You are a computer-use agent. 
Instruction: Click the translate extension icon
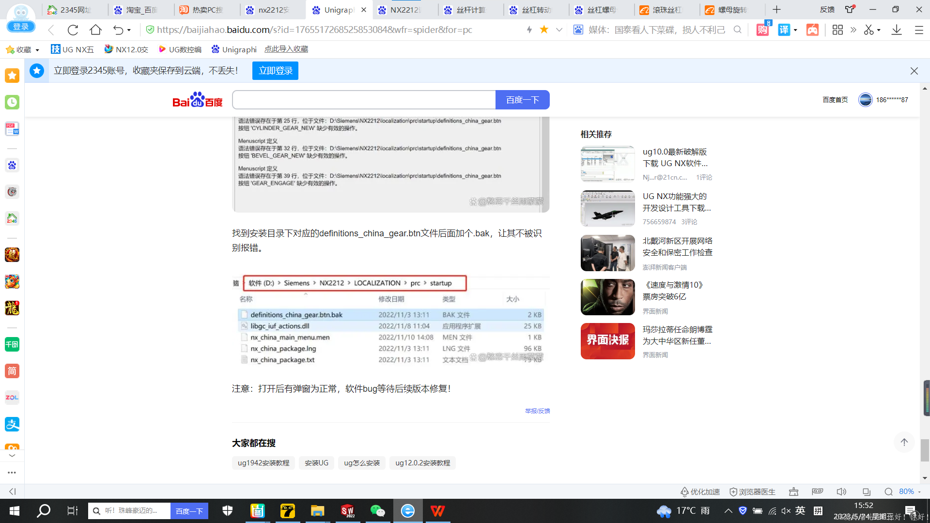784,30
